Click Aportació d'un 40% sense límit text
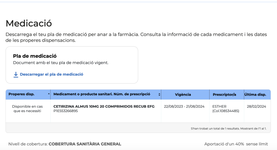Screen dimensions: 277x150 [x=236, y=144]
